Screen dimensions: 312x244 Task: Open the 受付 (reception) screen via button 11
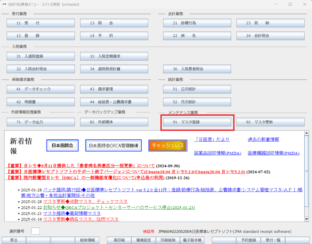[41, 23]
